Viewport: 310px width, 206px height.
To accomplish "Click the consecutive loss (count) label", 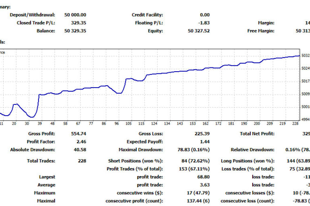I will click(248, 201).
